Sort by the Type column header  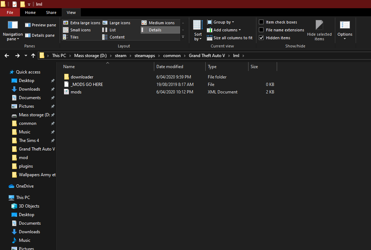pyautogui.click(x=227, y=67)
